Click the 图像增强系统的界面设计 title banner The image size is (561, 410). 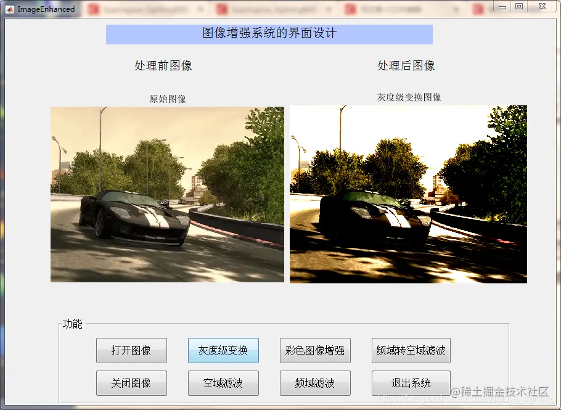coord(269,35)
